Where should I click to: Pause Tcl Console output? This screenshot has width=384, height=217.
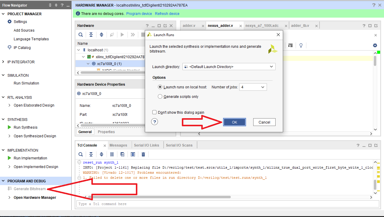[x=112, y=154]
